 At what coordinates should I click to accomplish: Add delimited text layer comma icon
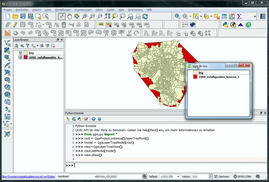(7, 109)
